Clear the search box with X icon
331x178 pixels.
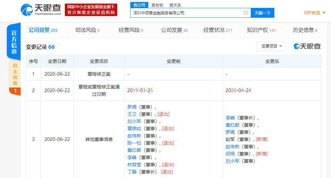coord(246,13)
